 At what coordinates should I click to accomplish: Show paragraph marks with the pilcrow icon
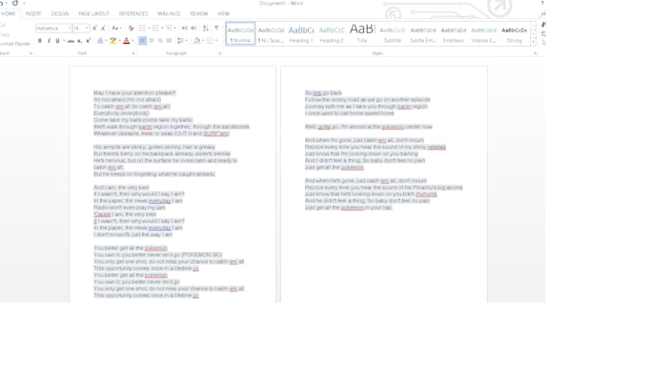[x=216, y=28]
